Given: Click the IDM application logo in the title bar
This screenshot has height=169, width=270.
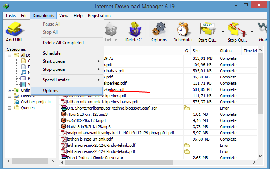Looking at the screenshot, I should [6, 6].
